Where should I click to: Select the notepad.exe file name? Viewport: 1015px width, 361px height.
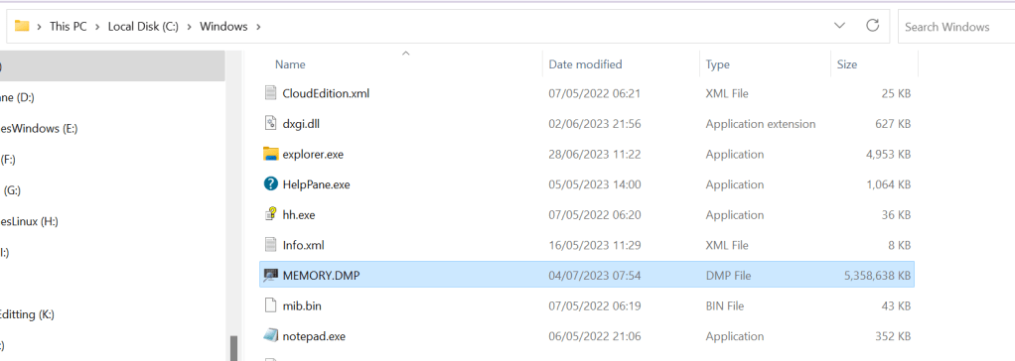pyautogui.click(x=314, y=336)
